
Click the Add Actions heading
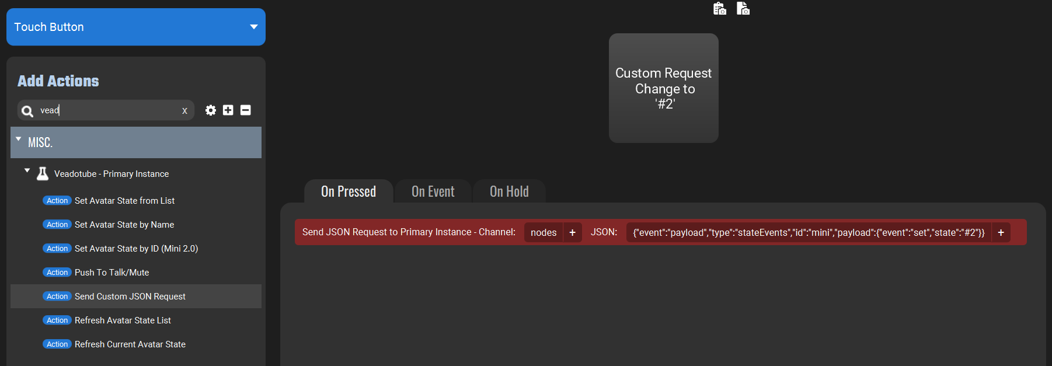[x=58, y=81]
